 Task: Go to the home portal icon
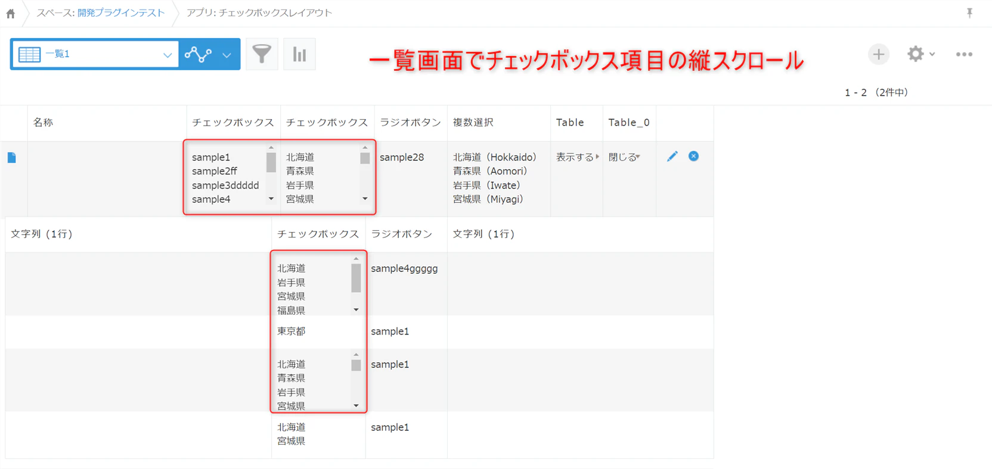coord(11,13)
